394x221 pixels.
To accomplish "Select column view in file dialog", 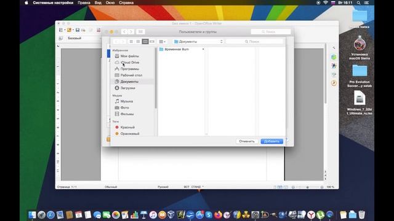I will point(145,42).
